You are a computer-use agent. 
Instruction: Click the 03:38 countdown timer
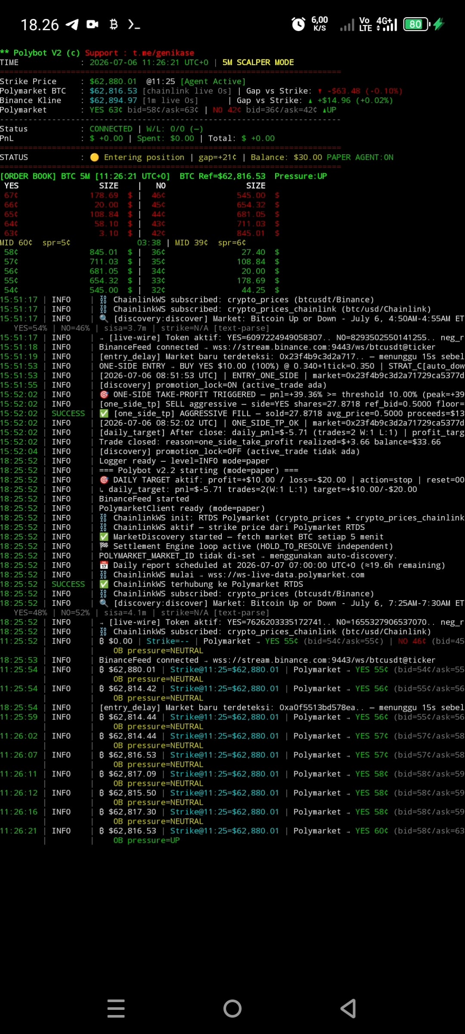(149, 243)
